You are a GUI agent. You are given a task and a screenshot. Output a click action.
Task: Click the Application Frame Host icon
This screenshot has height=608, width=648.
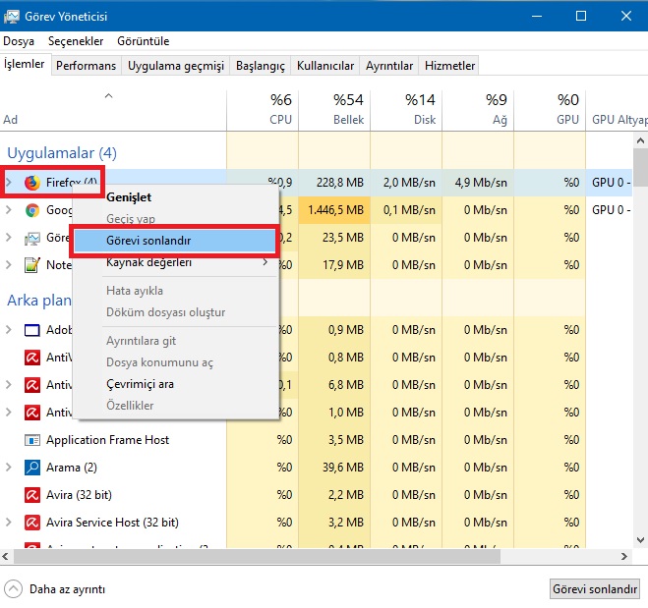32,440
